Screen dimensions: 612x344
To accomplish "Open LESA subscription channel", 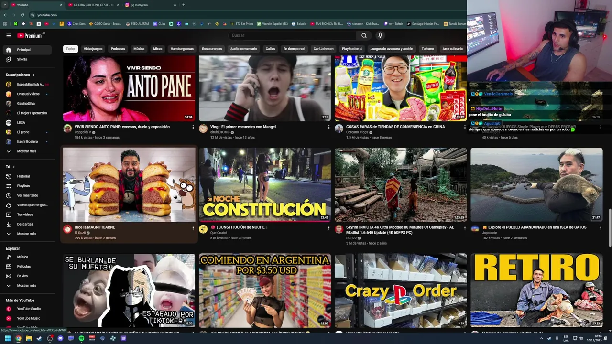I will tap(28, 122).
